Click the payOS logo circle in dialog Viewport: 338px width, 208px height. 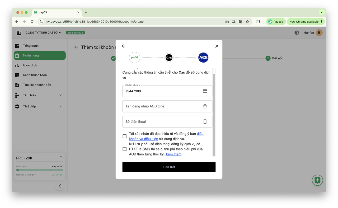(x=135, y=58)
